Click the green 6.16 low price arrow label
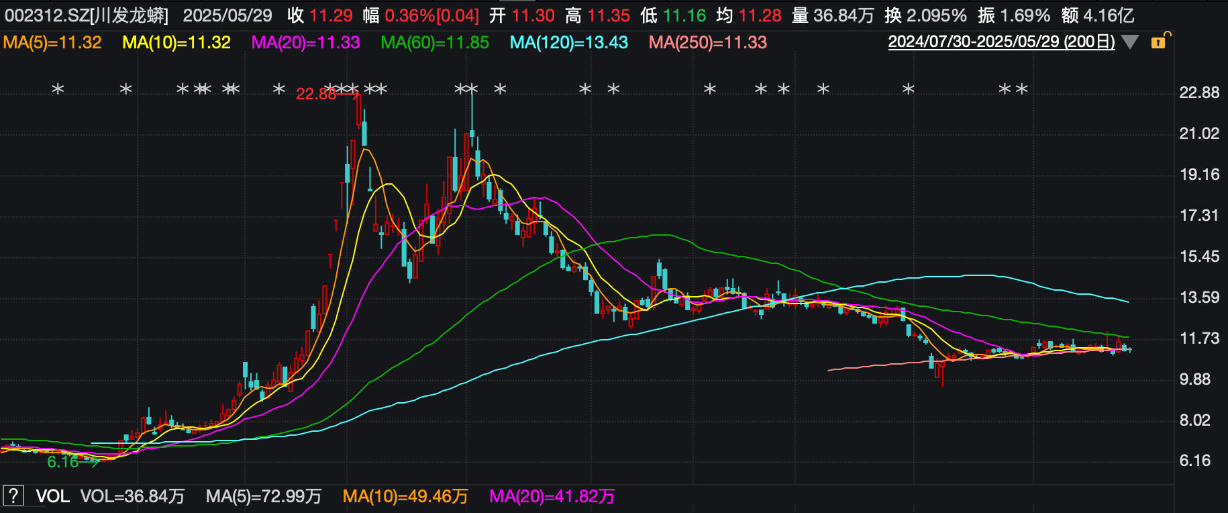Screen dimensions: 1228x513 tap(73, 462)
